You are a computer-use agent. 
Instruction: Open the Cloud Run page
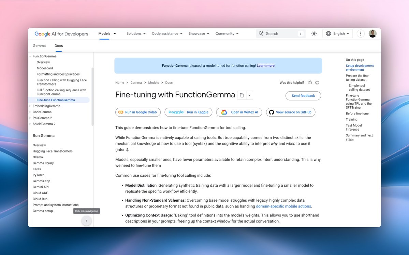pyautogui.click(x=40, y=199)
